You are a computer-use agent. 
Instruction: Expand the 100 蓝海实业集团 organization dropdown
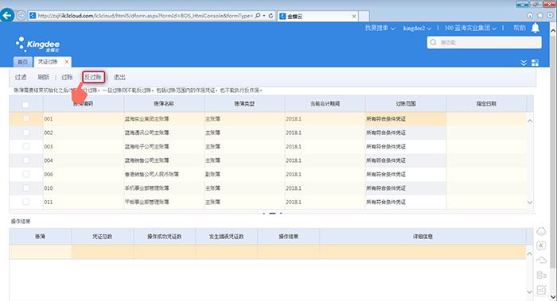[x=470, y=28]
